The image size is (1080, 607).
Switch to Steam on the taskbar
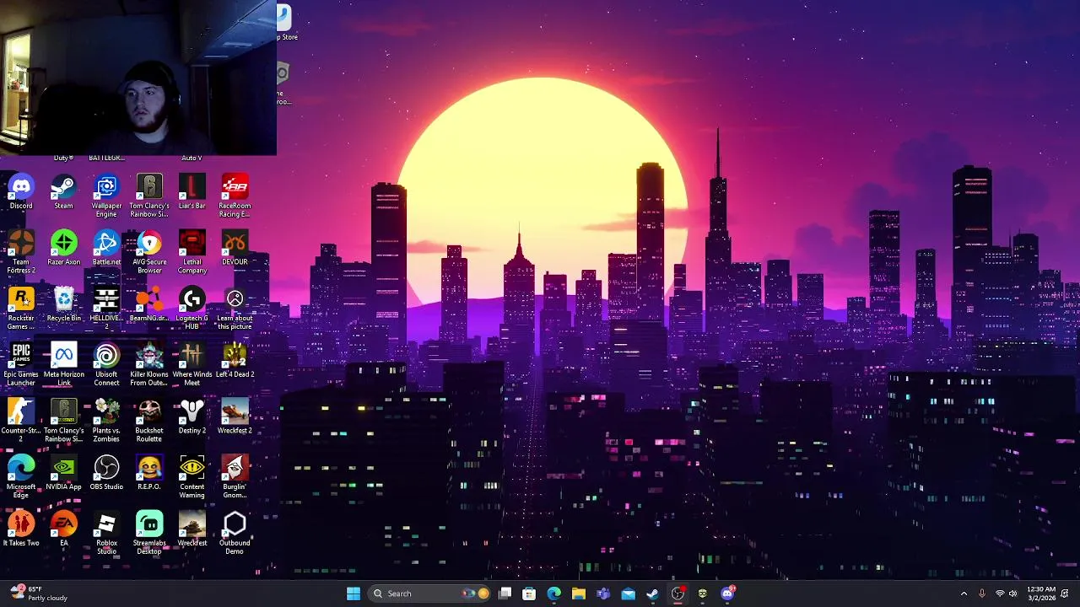click(652, 594)
